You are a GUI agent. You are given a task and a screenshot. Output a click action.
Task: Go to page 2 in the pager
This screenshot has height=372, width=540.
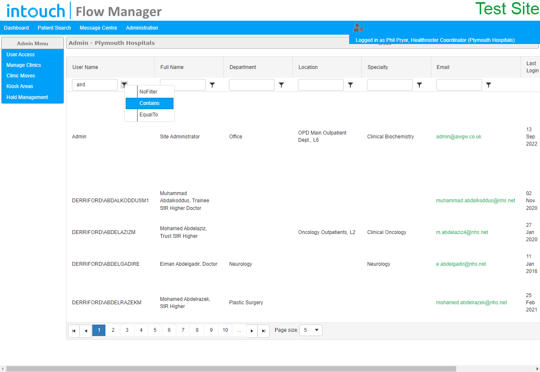tap(113, 330)
